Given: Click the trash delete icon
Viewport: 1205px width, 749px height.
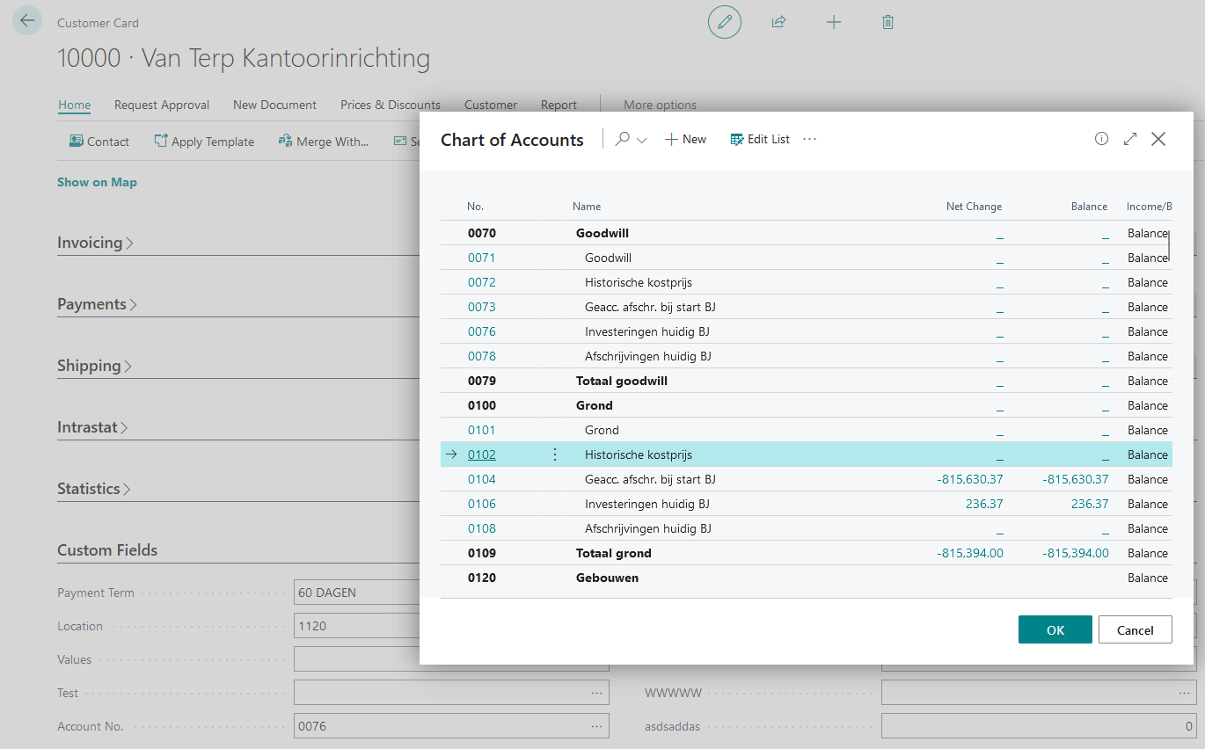Looking at the screenshot, I should click(887, 22).
